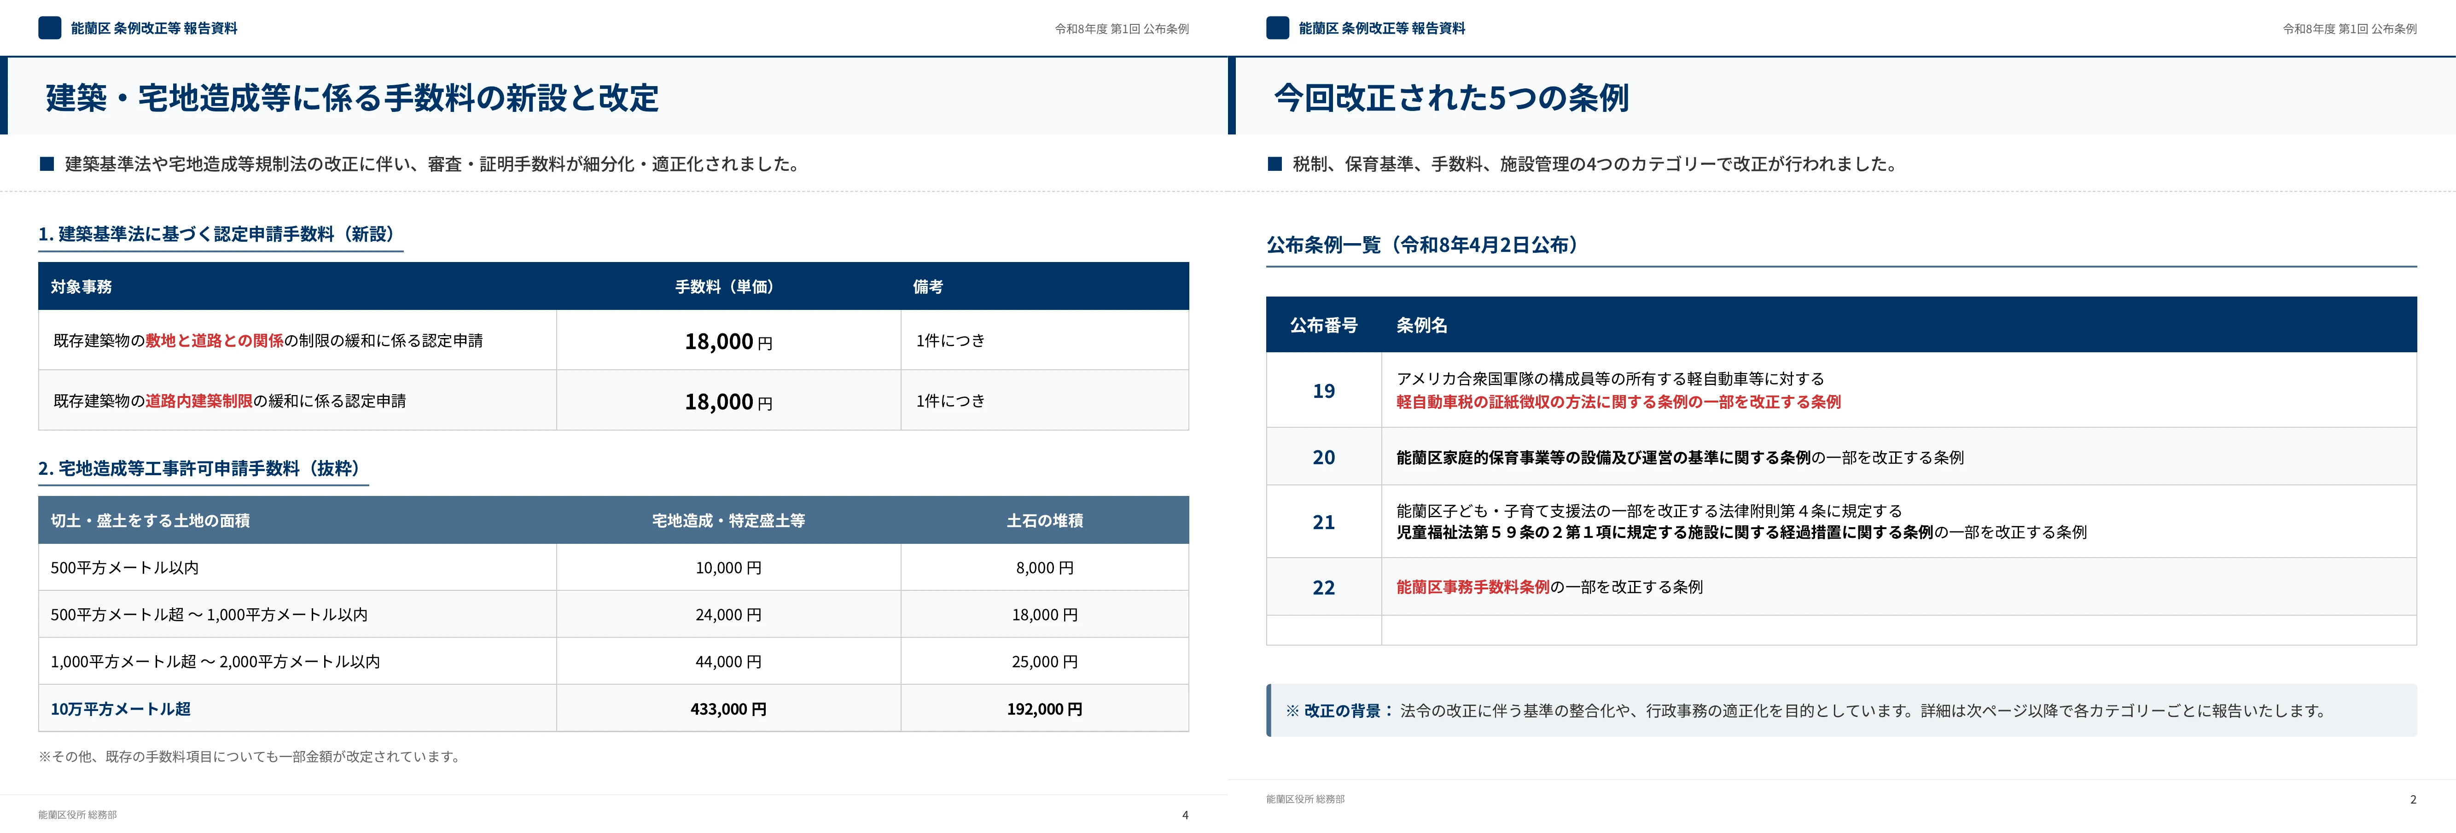This screenshot has height=833, width=2456.
Task: Click the 土石の堆積 column header
Action: (x=1045, y=520)
